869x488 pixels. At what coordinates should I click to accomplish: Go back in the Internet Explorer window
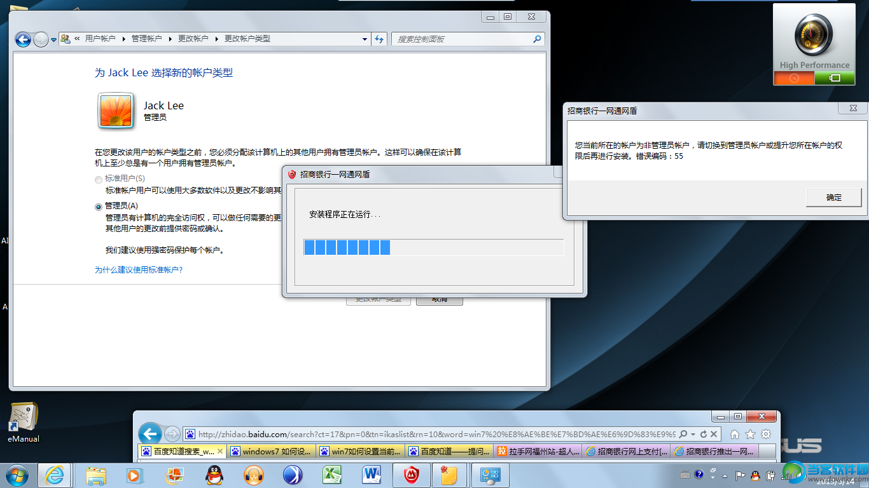[149, 434]
